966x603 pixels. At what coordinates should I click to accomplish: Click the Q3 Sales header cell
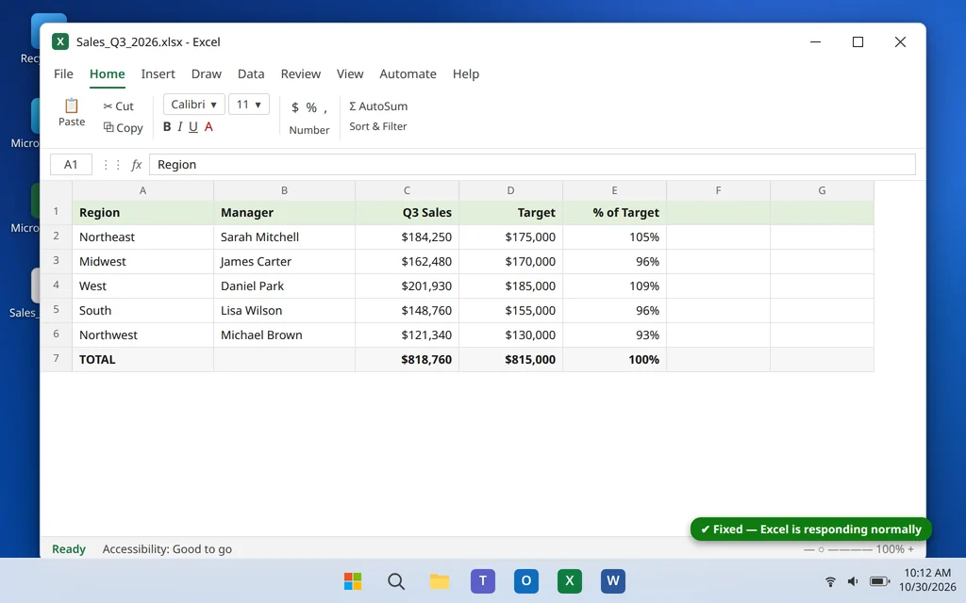[408, 212]
